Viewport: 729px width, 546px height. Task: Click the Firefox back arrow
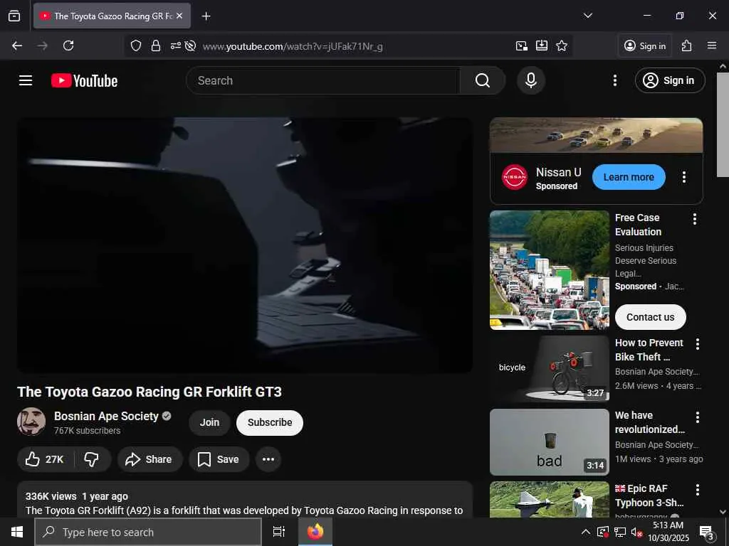point(17,45)
